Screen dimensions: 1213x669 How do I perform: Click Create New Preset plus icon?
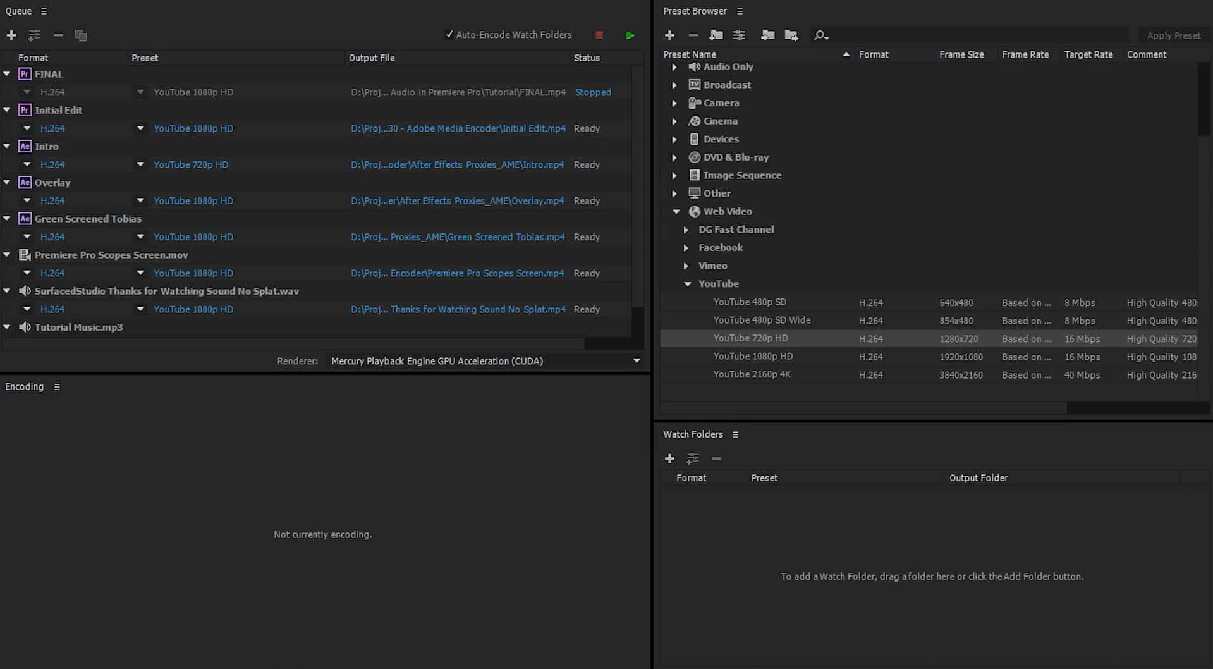pos(669,35)
